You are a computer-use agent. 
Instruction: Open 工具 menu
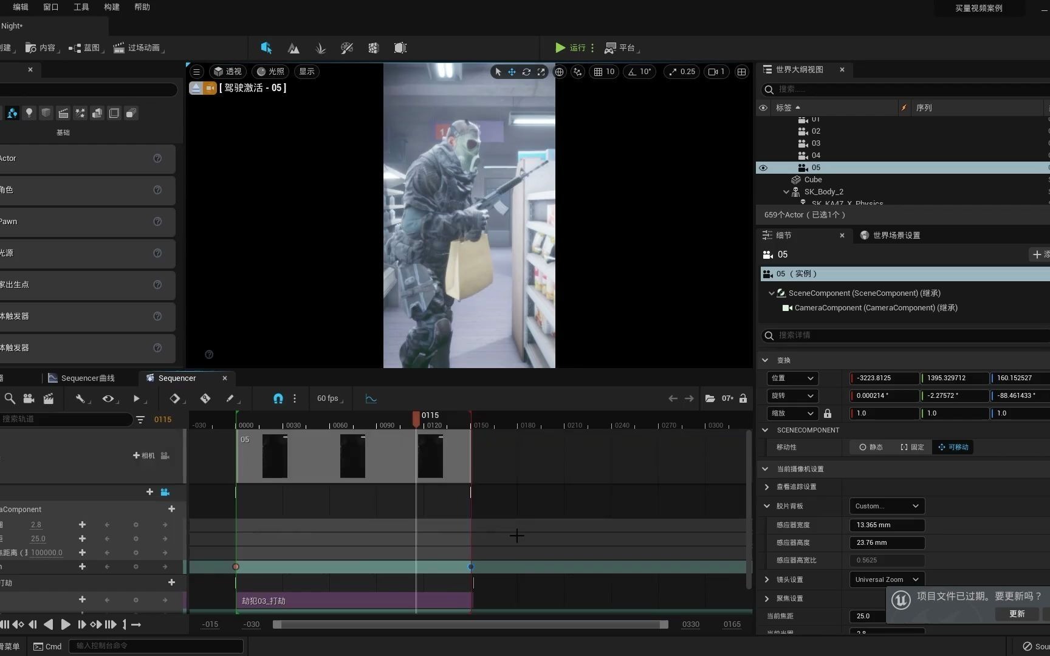(81, 7)
